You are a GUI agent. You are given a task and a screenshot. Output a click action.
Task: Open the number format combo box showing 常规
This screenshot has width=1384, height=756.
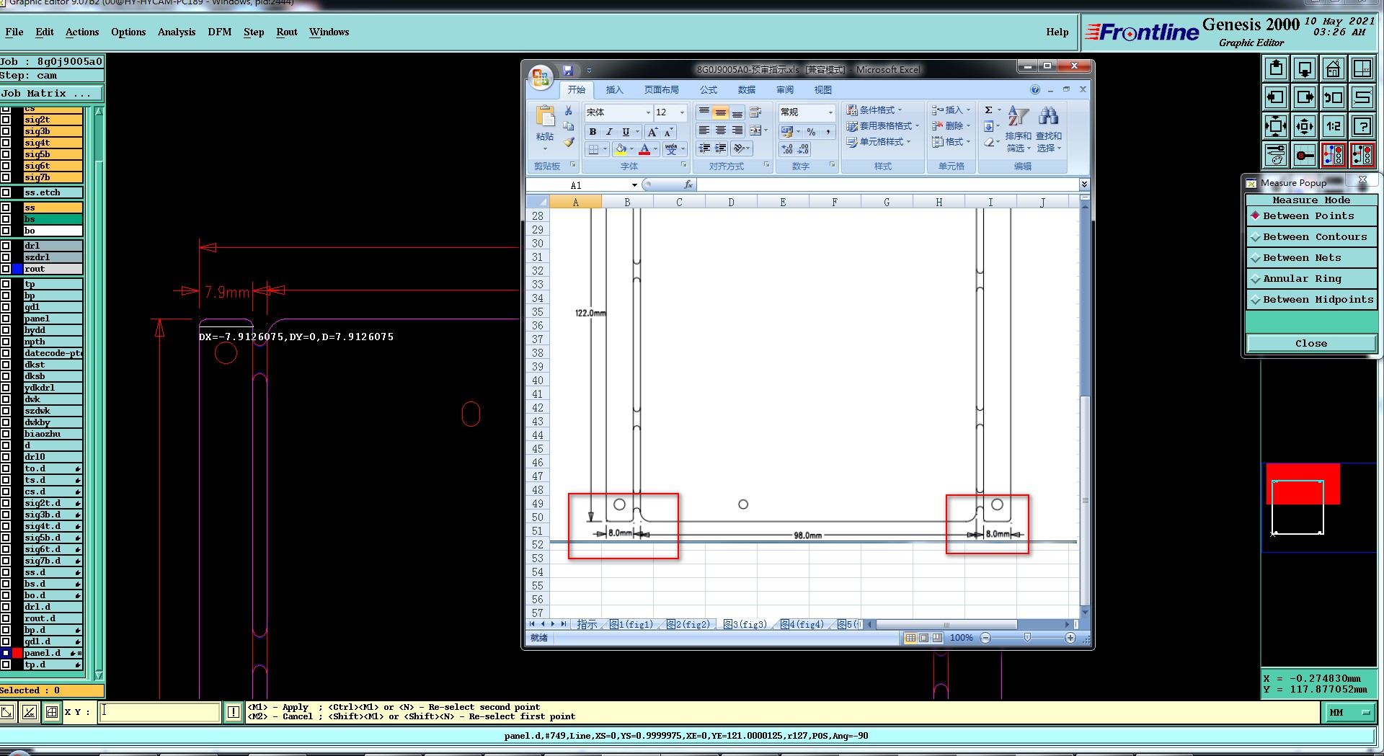click(x=807, y=112)
